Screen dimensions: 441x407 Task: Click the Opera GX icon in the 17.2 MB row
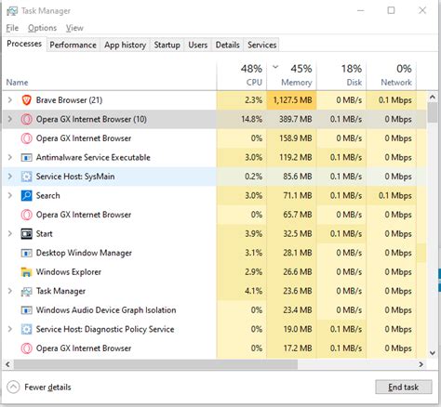[26, 348]
